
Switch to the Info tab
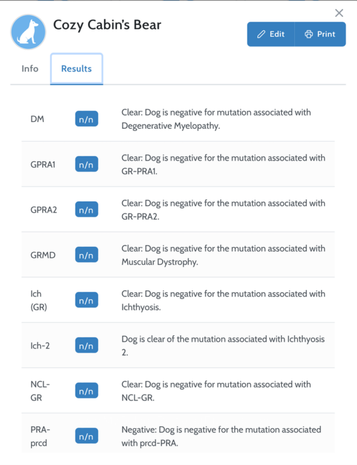click(30, 68)
